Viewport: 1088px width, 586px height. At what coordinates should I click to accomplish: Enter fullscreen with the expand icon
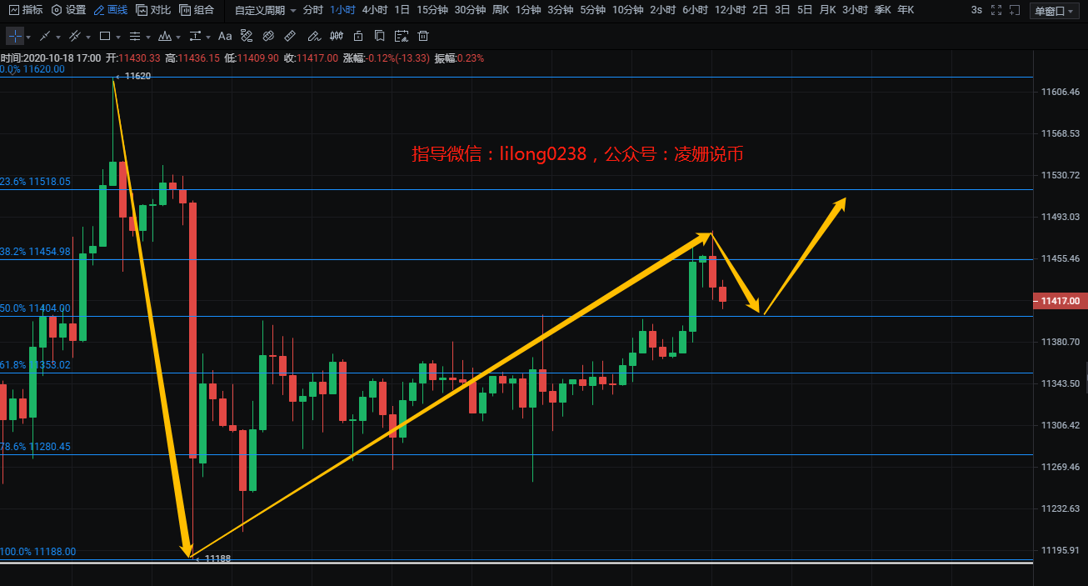pos(995,10)
